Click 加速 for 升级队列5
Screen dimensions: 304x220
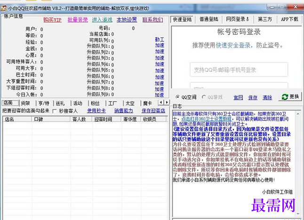pos(160,71)
